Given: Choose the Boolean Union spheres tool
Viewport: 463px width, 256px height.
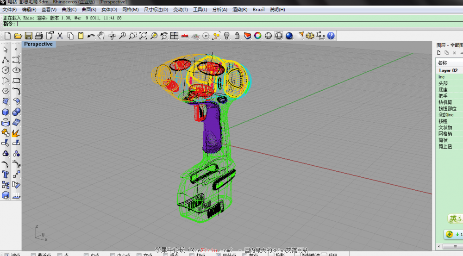Looking at the screenshot, I should 16,112.
